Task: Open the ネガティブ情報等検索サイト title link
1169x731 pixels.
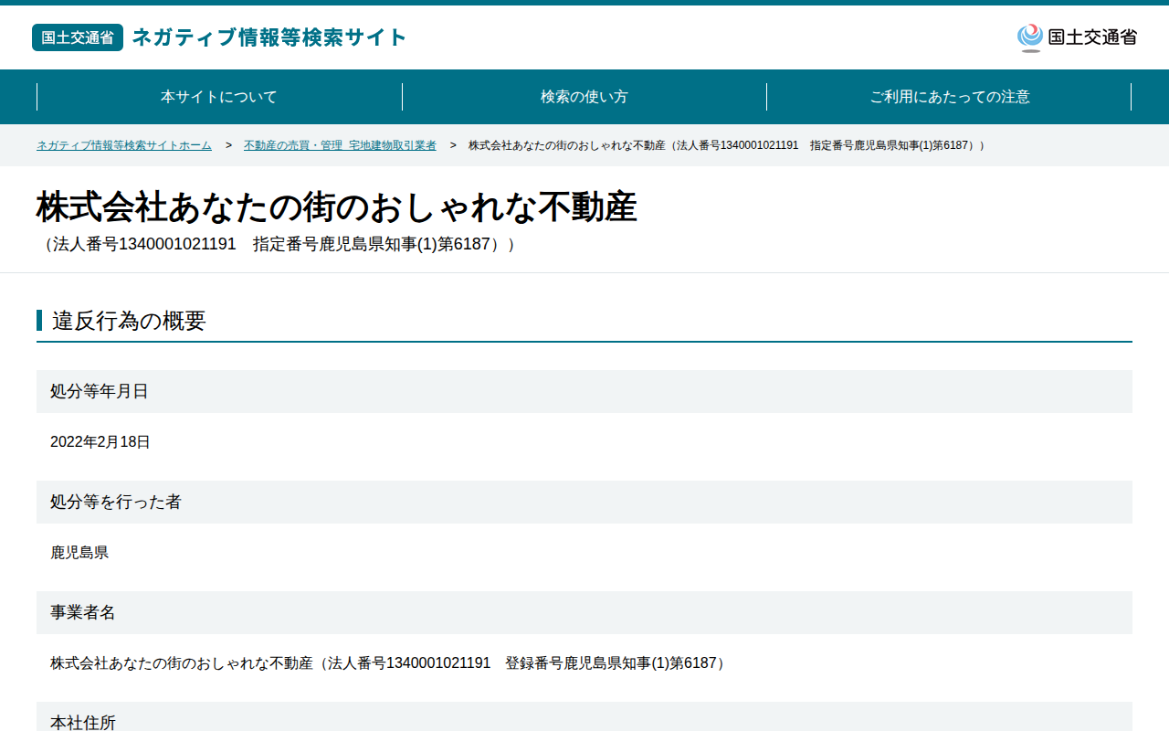Action: point(269,37)
